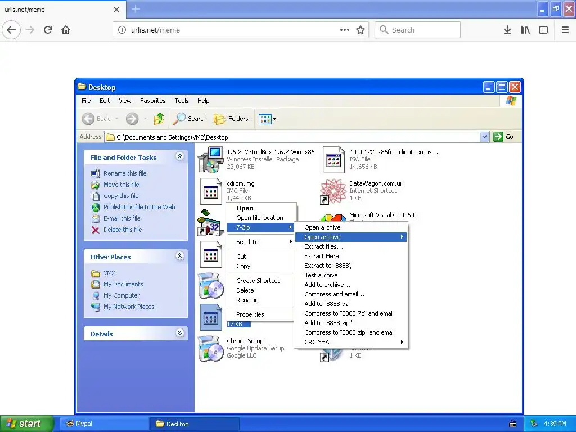Viewport: 576px width, 432px height.
Task: Reload the urlis.net page
Action: click(x=48, y=30)
